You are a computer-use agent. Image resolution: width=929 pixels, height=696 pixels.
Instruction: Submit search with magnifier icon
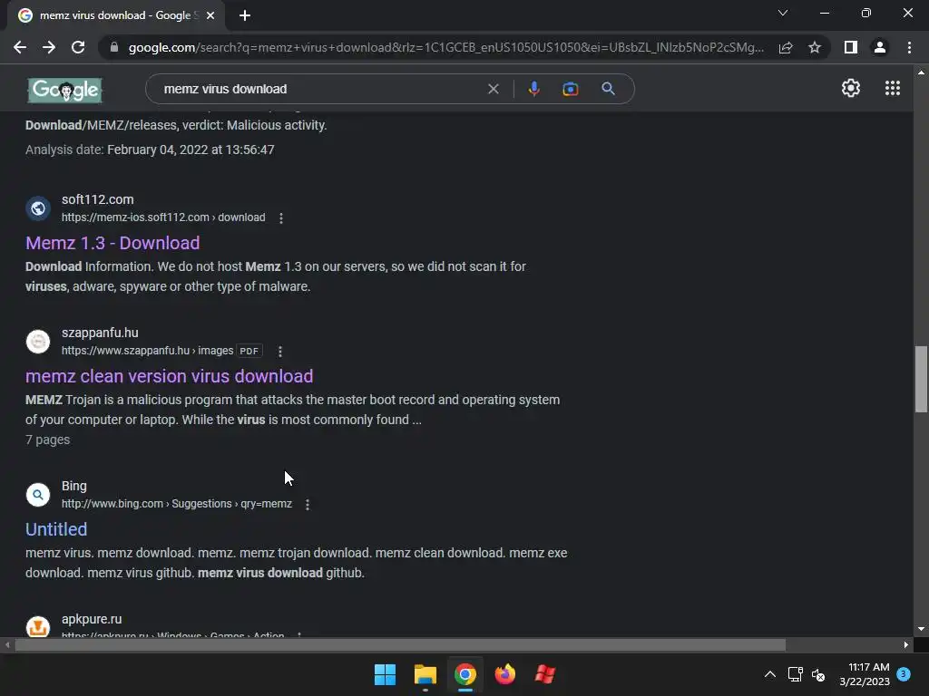pyautogui.click(x=608, y=89)
